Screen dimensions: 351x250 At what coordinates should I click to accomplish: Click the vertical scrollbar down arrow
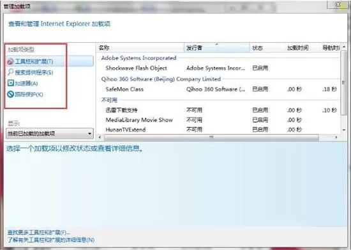344,130
